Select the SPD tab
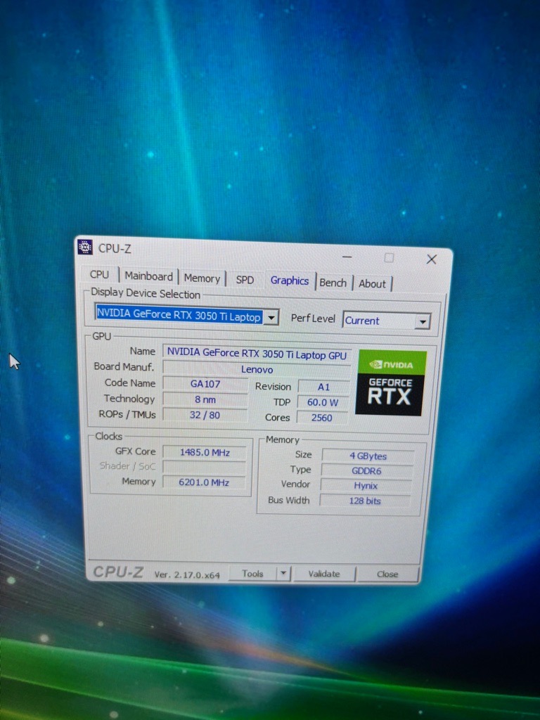The image size is (540, 720). 245,280
